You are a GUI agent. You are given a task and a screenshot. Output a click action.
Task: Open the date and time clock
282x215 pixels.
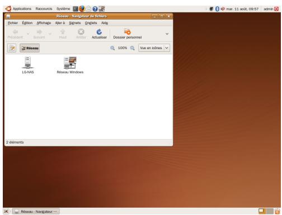click(x=242, y=9)
